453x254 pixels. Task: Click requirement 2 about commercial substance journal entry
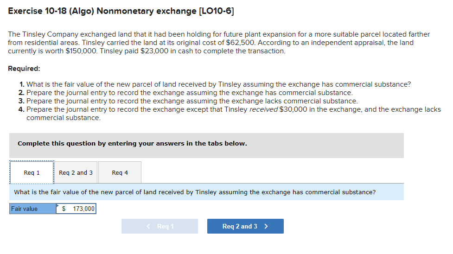click(x=189, y=93)
